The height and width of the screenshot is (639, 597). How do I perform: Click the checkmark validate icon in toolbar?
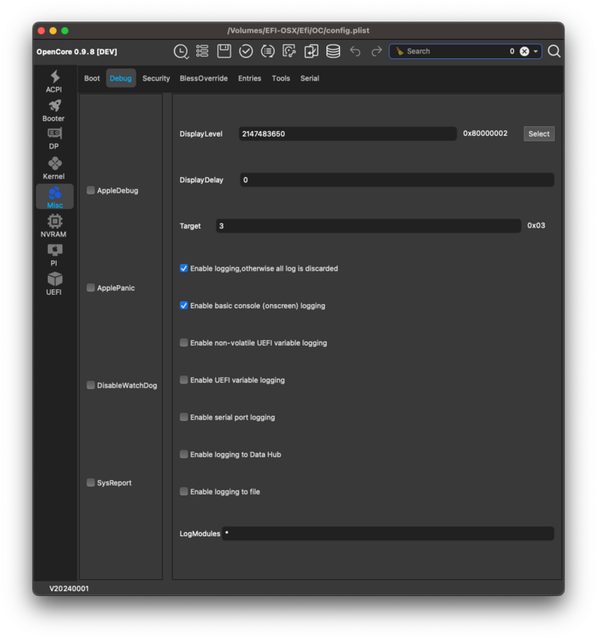246,51
